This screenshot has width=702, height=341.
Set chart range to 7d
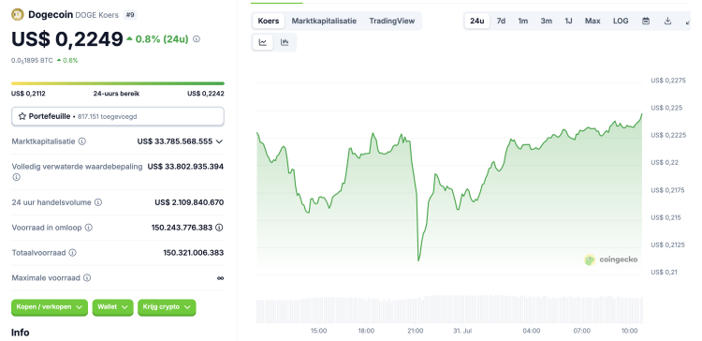pyautogui.click(x=501, y=21)
